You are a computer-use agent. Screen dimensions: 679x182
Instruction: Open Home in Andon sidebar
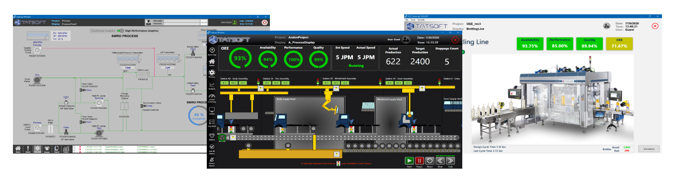click(x=212, y=61)
